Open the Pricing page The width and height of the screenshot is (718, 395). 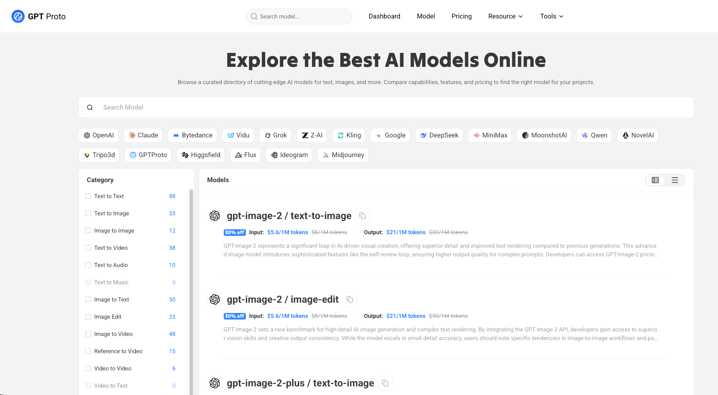[x=461, y=16]
